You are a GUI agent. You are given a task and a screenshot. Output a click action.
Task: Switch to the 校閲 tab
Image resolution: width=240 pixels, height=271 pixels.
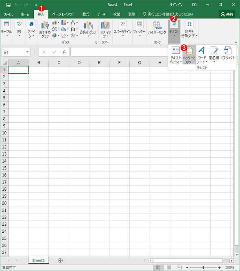(x=117, y=14)
